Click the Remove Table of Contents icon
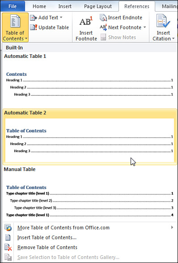 click(8, 247)
